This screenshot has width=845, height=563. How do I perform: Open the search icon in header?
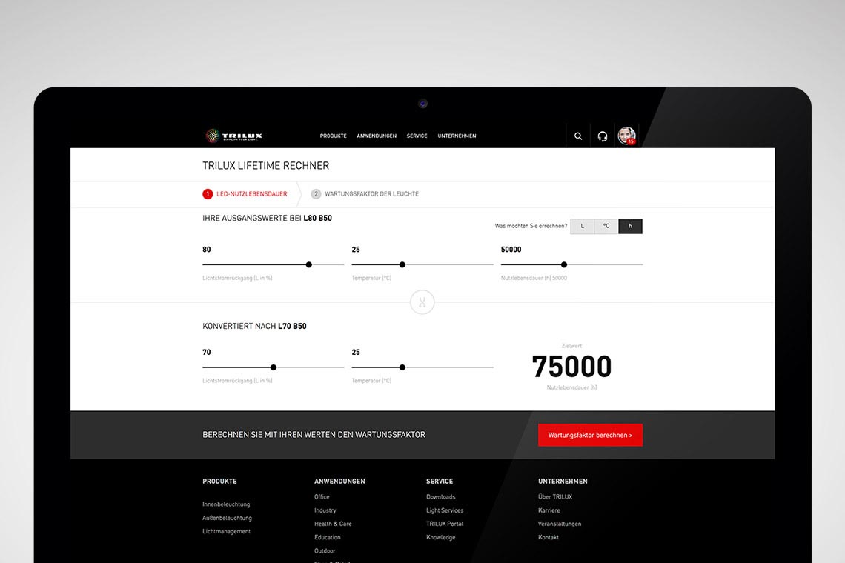[x=578, y=136]
